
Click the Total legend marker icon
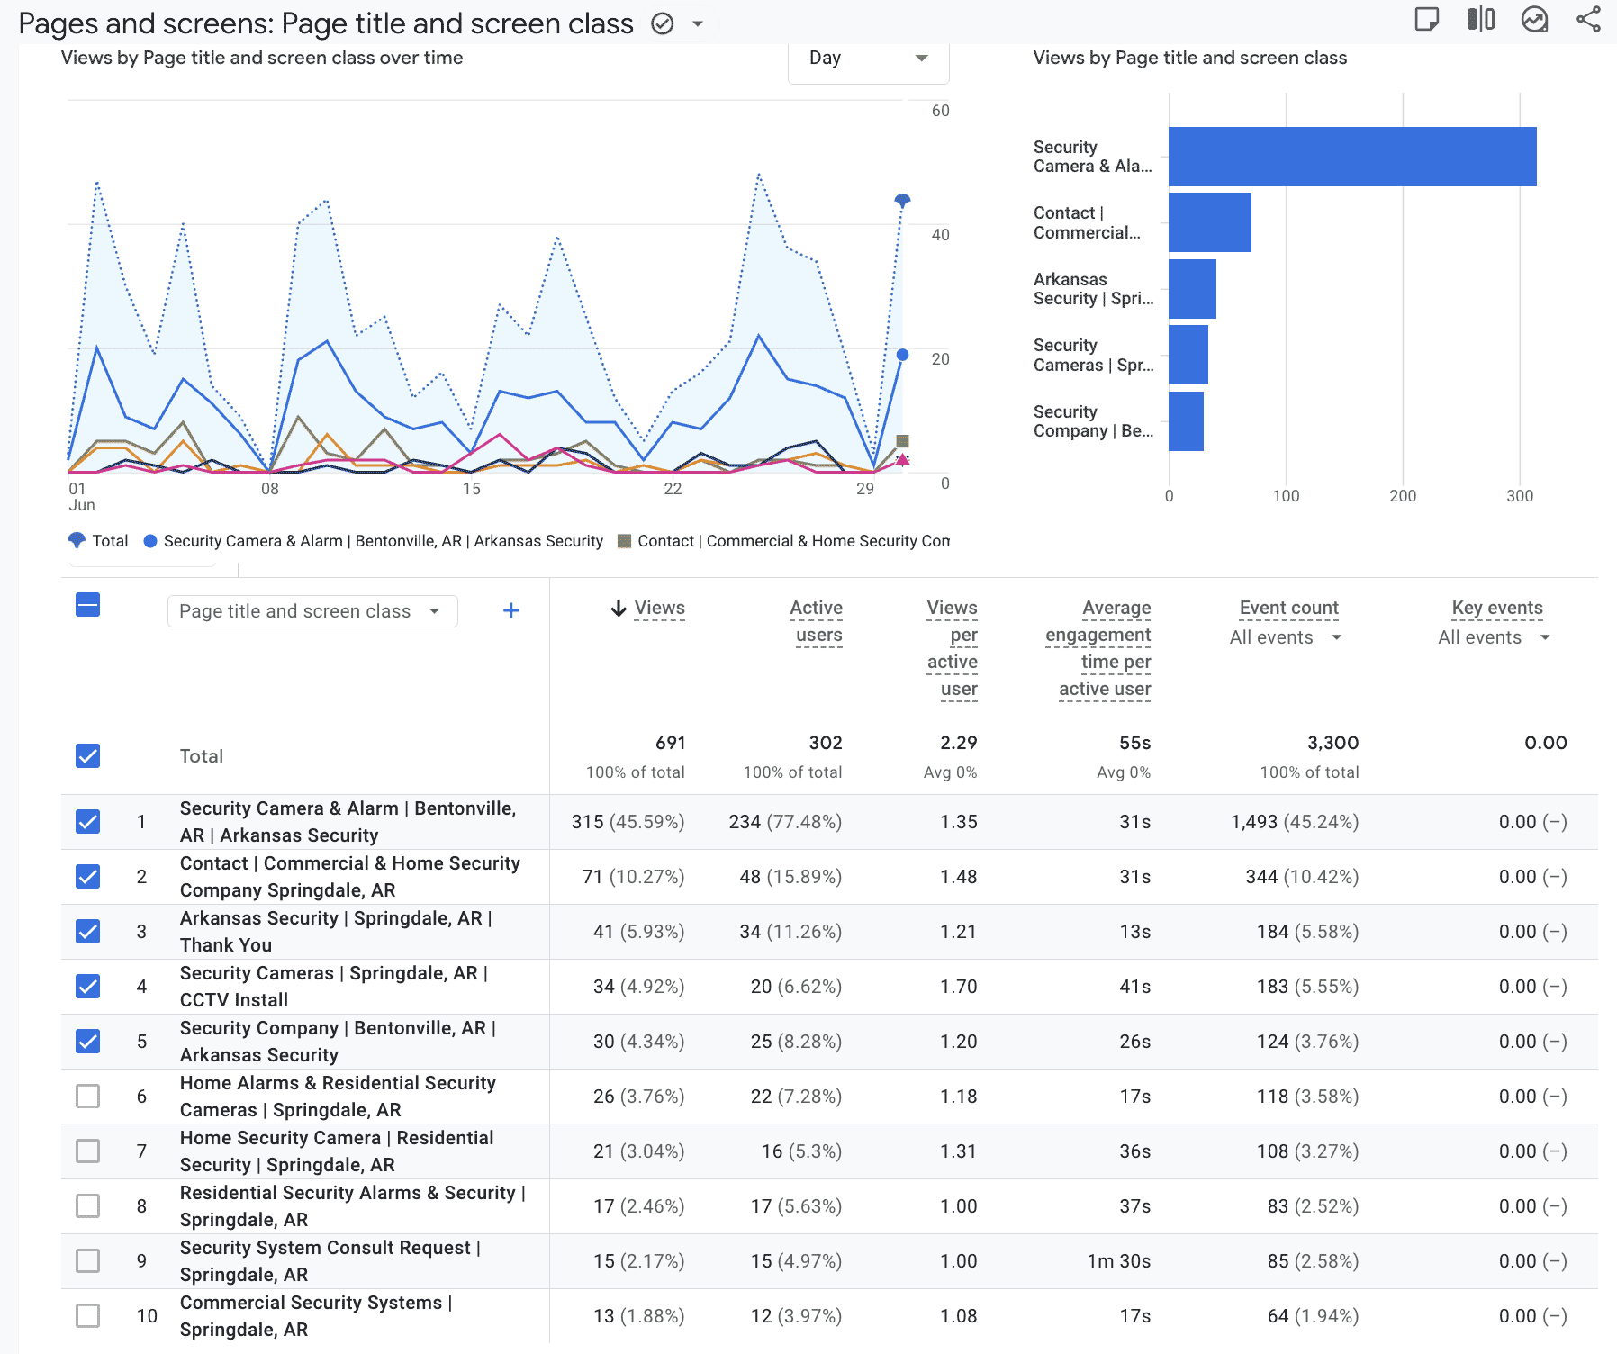click(77, 541)
